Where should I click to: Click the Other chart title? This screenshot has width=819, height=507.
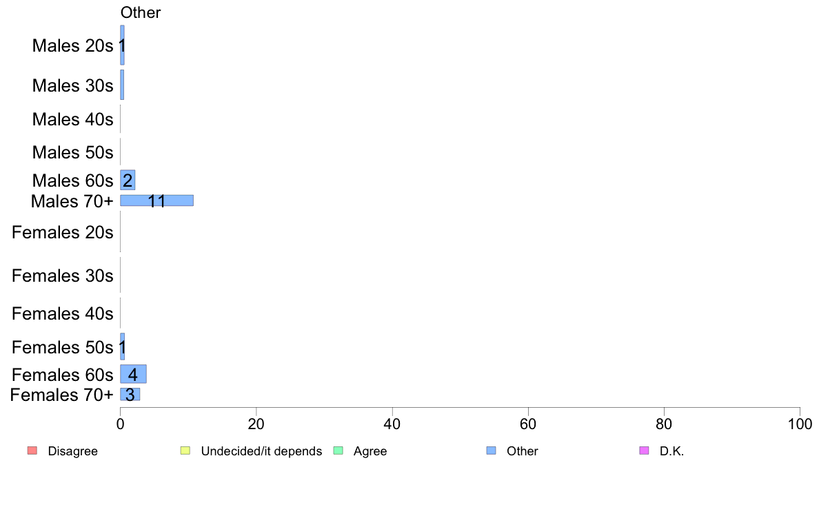click(141, 12)
